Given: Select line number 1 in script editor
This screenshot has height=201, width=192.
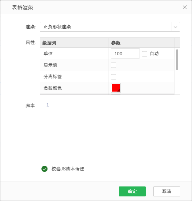Looking at the screenshot, I should point(47,105).
